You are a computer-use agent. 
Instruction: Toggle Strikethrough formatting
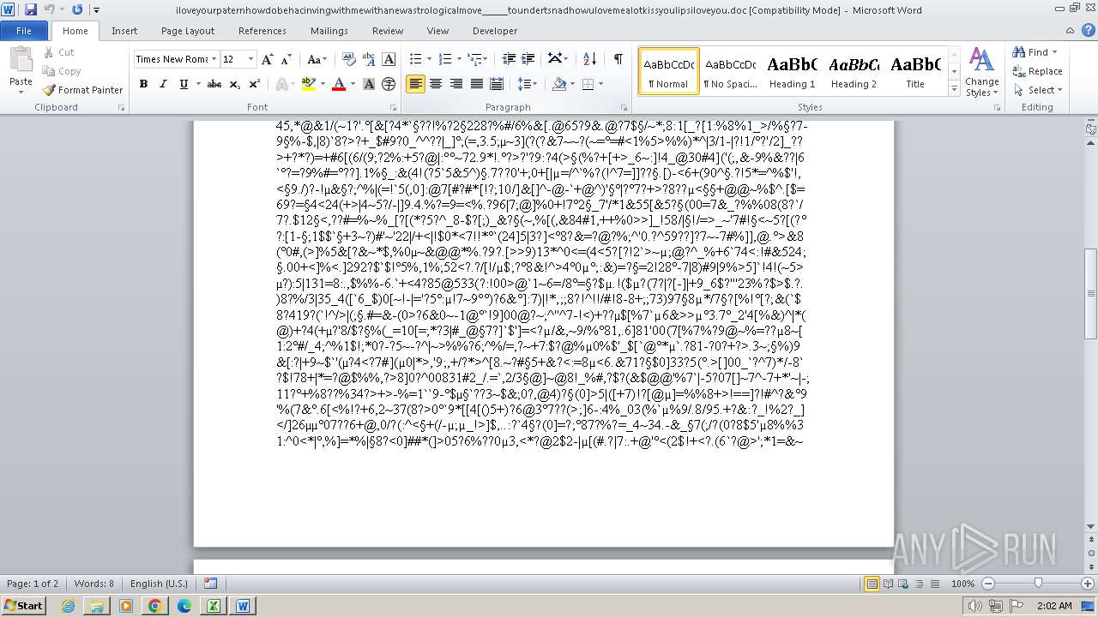[214, 84]
